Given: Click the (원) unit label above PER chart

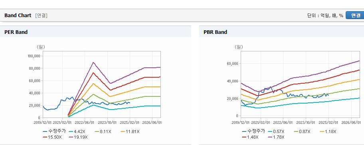Looking at the screenshot, I should [41, 47].
